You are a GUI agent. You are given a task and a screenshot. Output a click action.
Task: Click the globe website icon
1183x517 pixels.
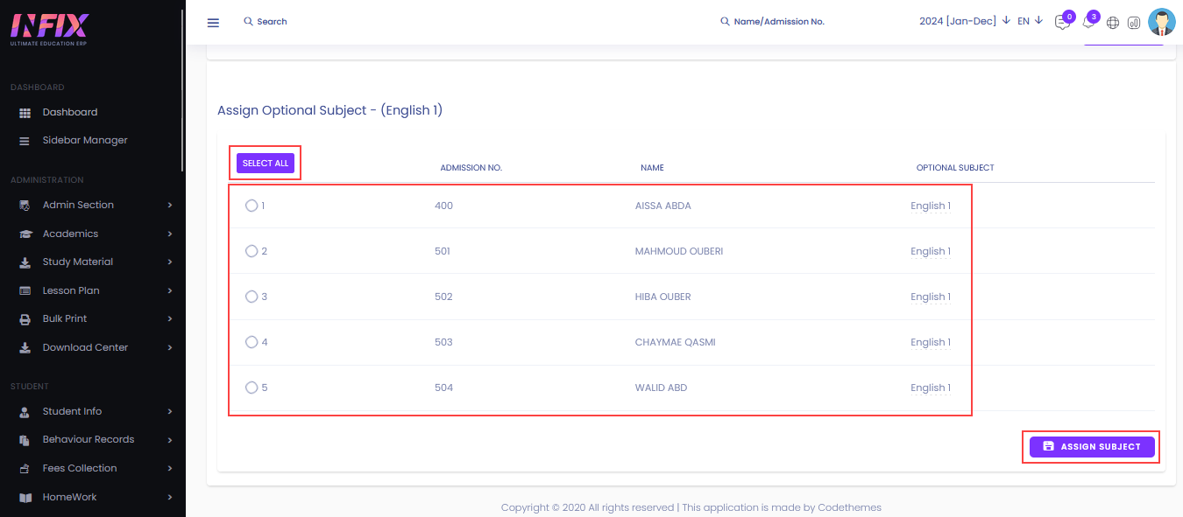pyautogui.click(x=1113, y=23)
